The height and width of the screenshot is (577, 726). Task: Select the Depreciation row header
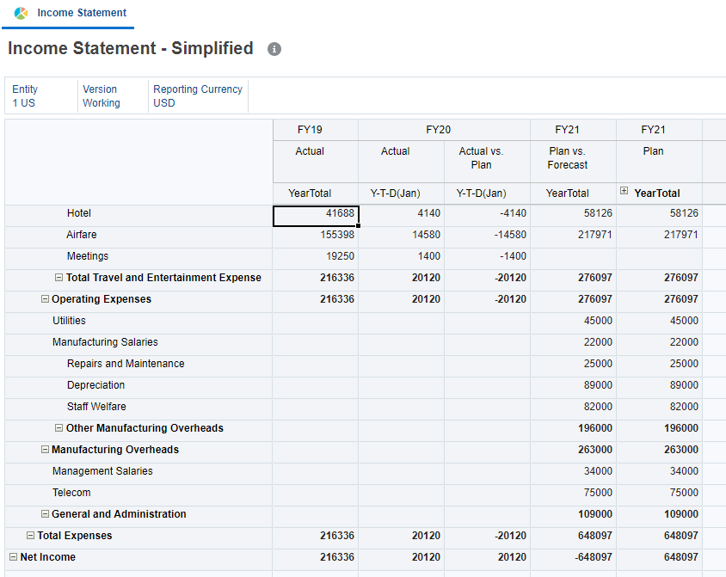95,385
